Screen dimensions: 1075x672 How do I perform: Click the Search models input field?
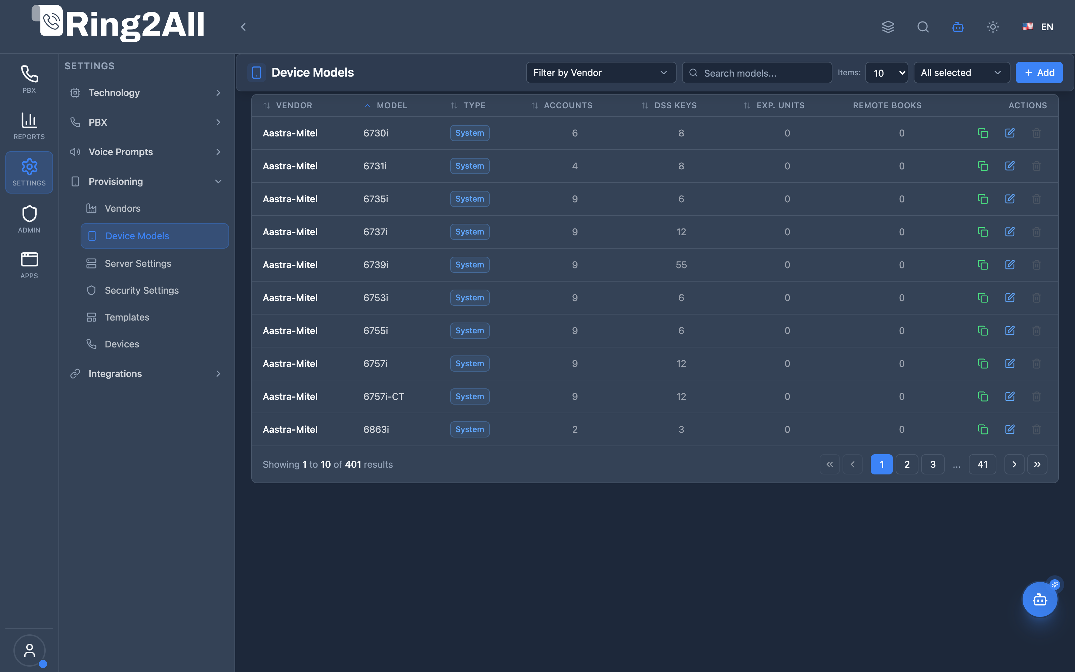(757, 73)
